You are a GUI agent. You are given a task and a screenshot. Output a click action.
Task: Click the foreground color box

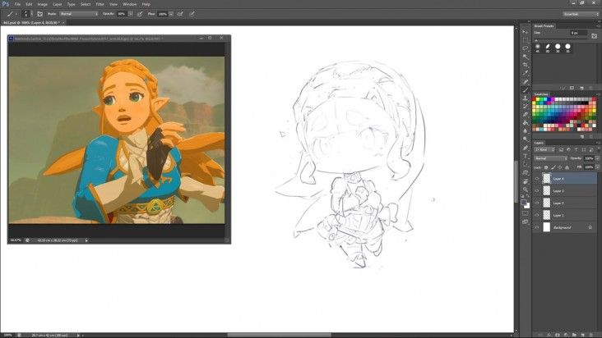(x=523, y=203)
